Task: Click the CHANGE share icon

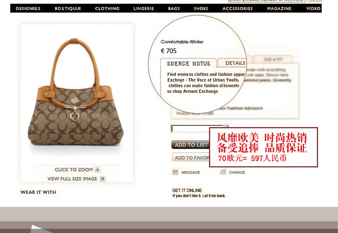Action: [x=223, y=171]
